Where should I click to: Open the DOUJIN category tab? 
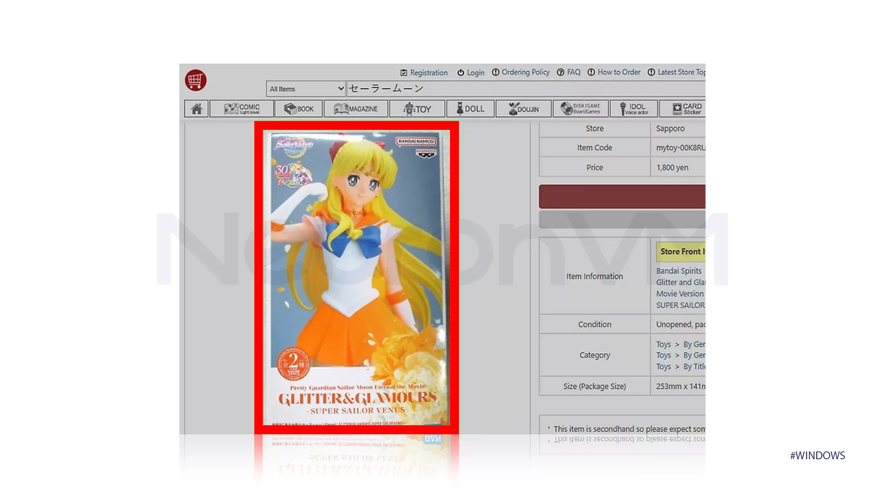524,109
